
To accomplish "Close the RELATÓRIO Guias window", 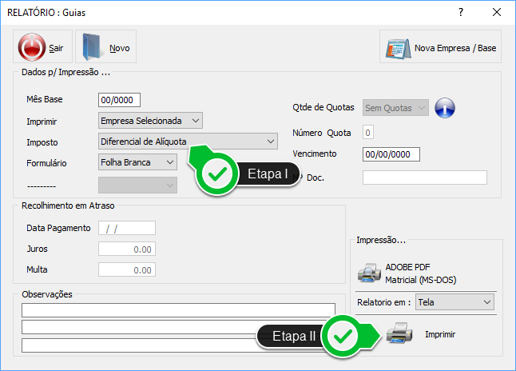I will 497,13.
